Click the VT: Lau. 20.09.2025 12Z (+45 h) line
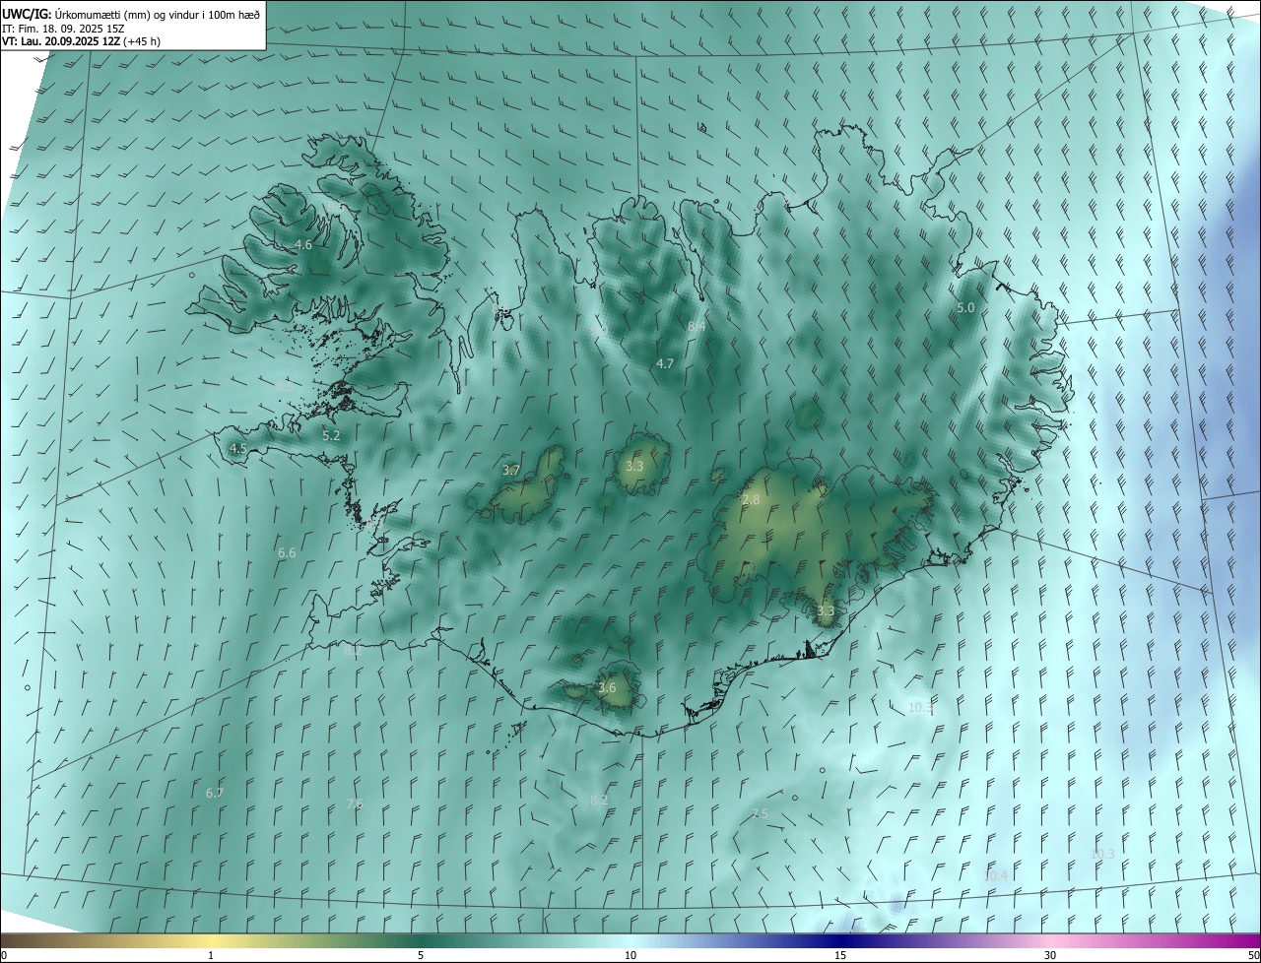Viewport: 1261px width, 963px height. point(81,41)
